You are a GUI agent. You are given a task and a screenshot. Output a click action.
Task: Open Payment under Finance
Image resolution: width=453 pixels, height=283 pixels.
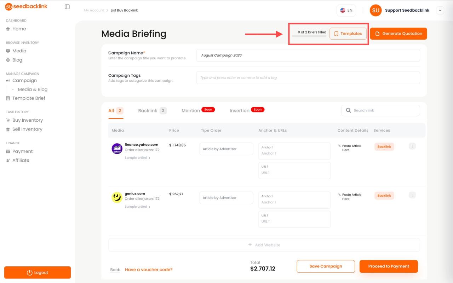tap(19, 151)
